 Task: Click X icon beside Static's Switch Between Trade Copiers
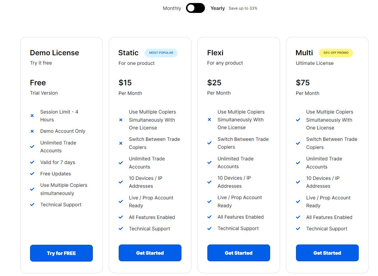[x=121, y=143]
